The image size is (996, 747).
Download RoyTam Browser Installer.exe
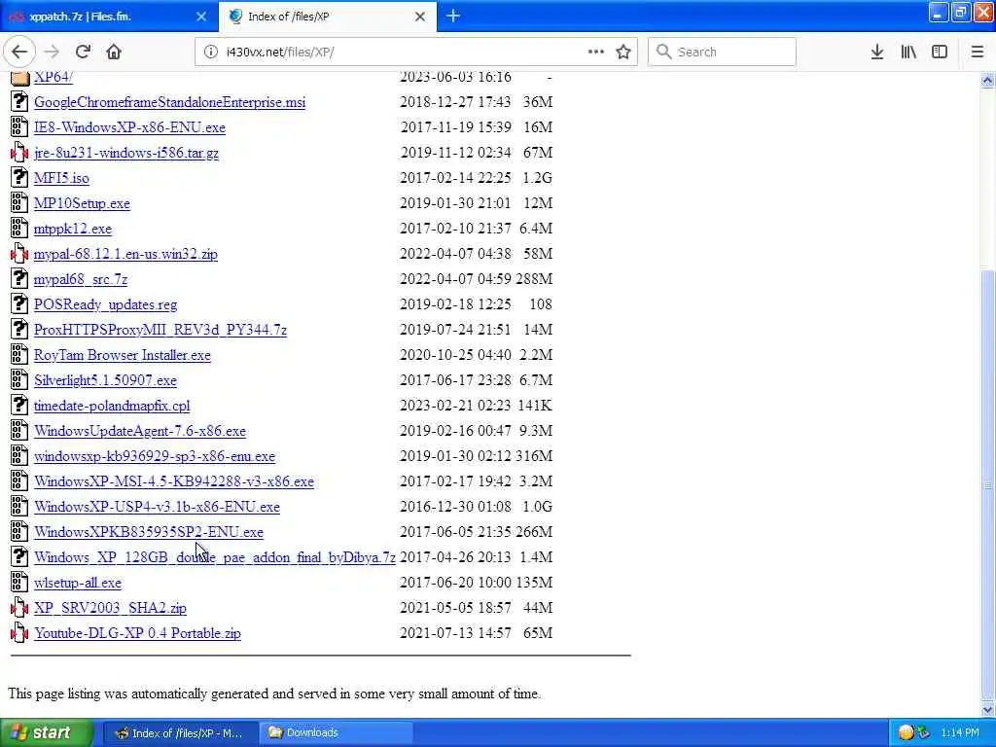(122, 355)
